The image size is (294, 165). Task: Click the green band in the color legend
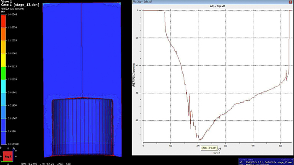coord(3,73)
